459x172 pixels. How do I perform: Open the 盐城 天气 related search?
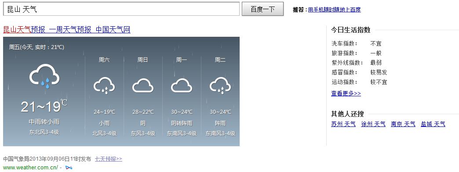[433, 124]
